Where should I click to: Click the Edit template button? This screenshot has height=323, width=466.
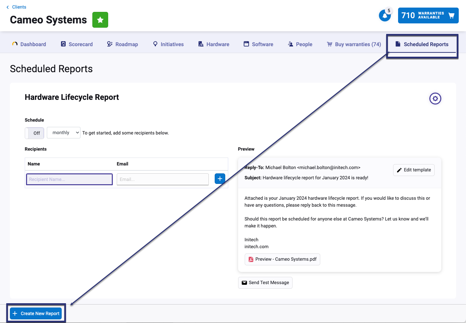click(x=414, y=170)
